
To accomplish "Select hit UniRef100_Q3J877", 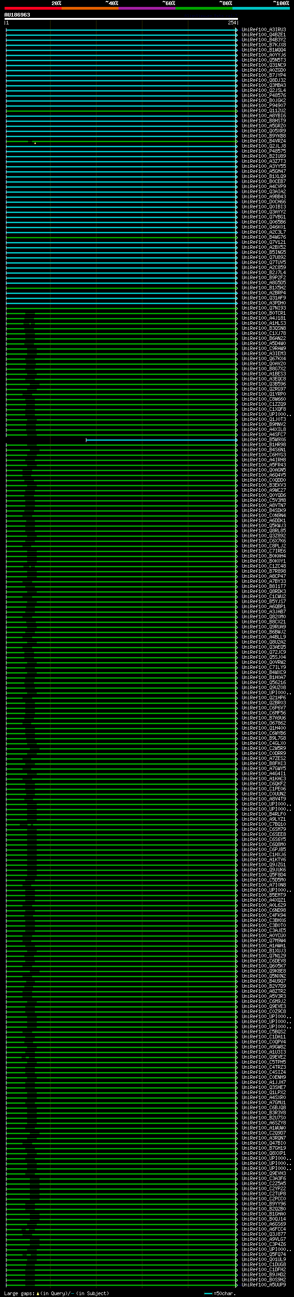I will tap(264, 1235).
